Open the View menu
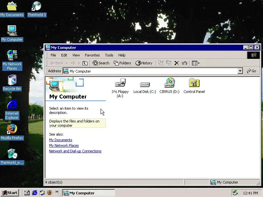This screenshot has height=197, width=263. point(76,55)
